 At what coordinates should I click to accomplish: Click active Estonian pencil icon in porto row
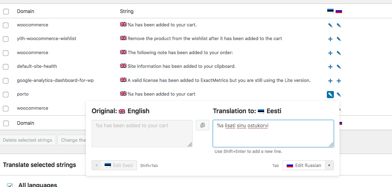click(330, 94)
